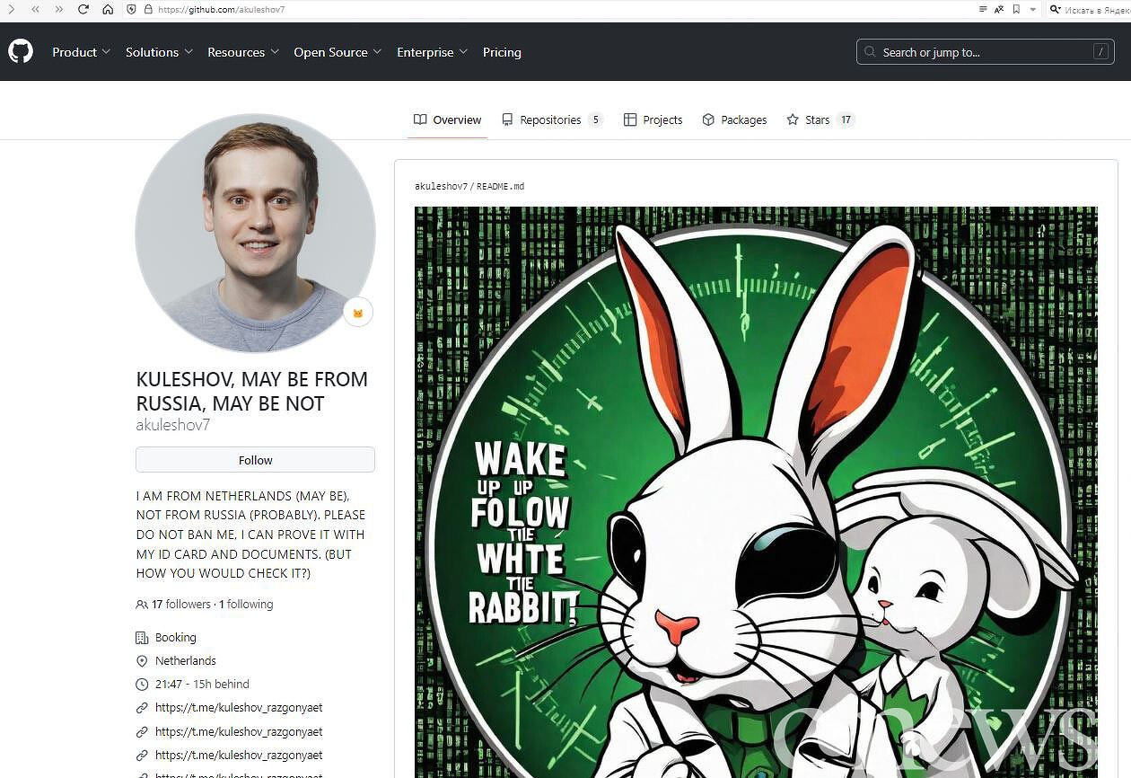Expand the Solutions menu
Viewport: 1131px width, 778px height.
[159, 52]
